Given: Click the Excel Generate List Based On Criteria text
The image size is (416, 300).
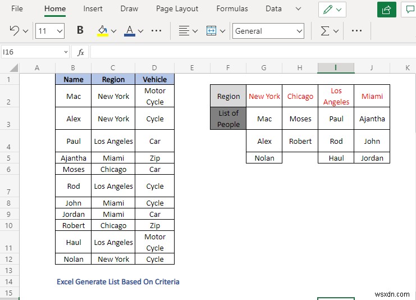Looking at the screenshot, I should point(118,281).
